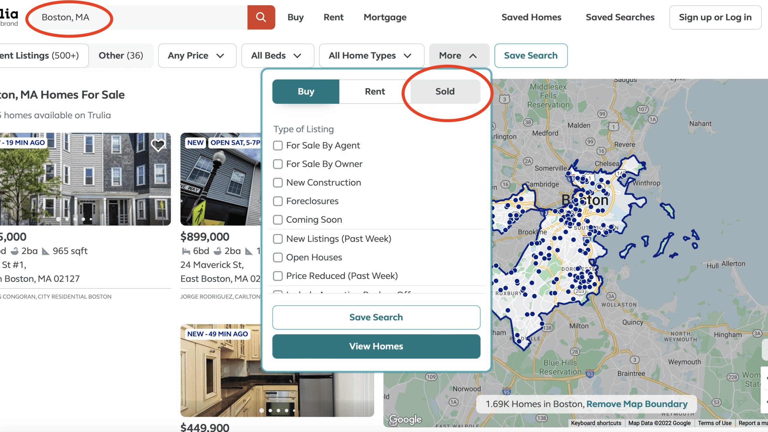768x432 pixels.
Task: Enable the Open Houses filter
Action: pos(278,257)
